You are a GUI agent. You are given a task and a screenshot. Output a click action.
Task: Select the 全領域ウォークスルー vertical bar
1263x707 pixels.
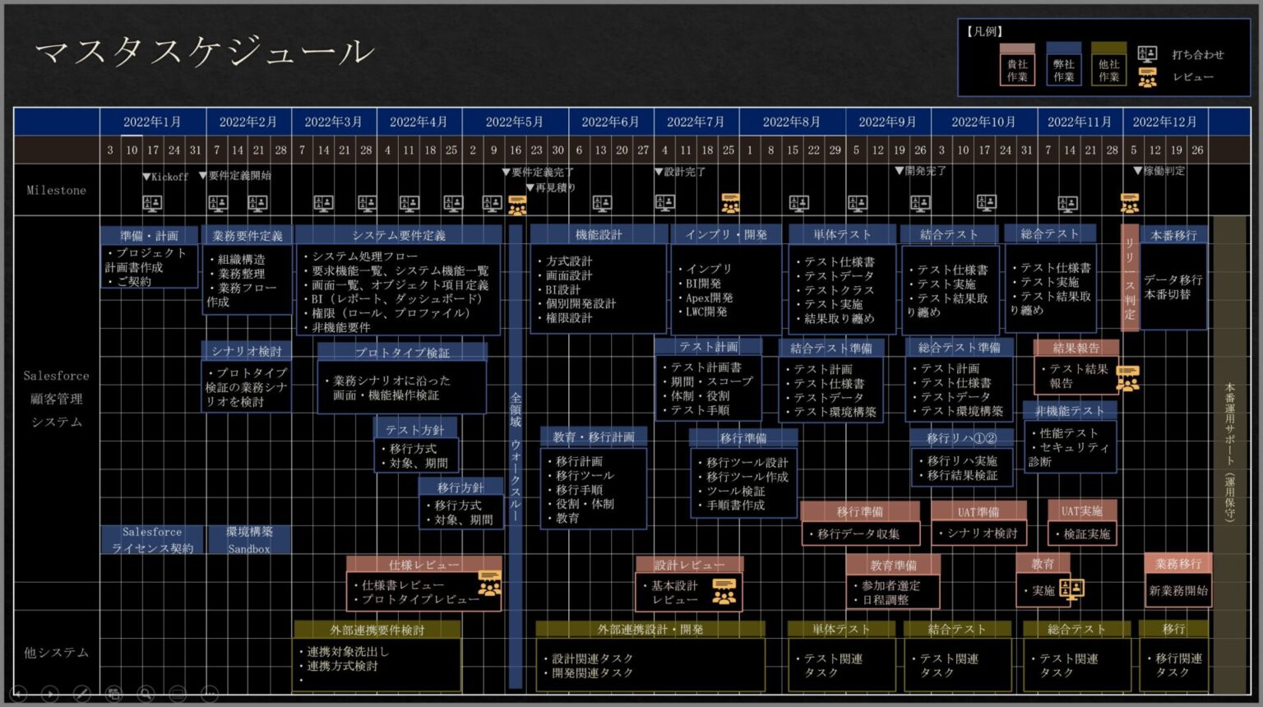click(515, 452)
